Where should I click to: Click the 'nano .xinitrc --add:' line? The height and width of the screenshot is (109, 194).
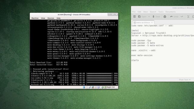144,51
